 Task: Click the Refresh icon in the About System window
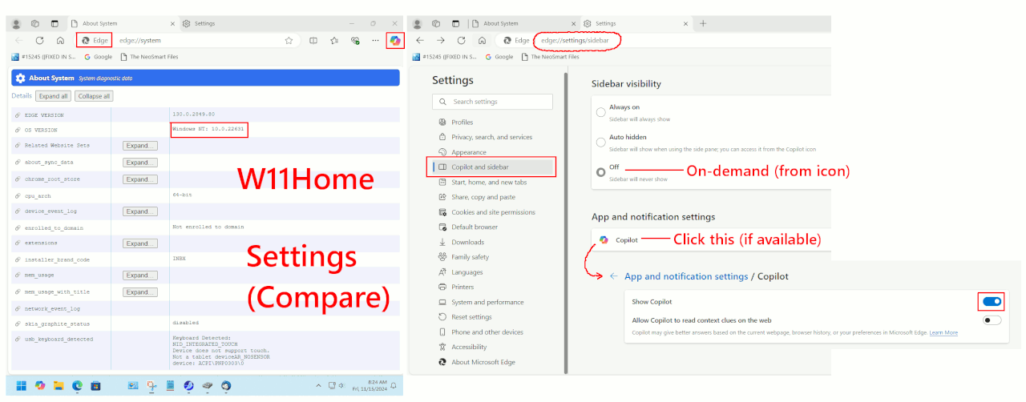point(39,40)
